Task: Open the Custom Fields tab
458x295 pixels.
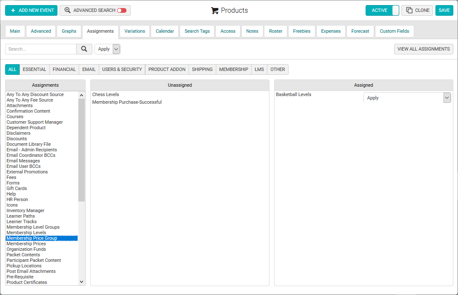Action: tap(394, 31)
